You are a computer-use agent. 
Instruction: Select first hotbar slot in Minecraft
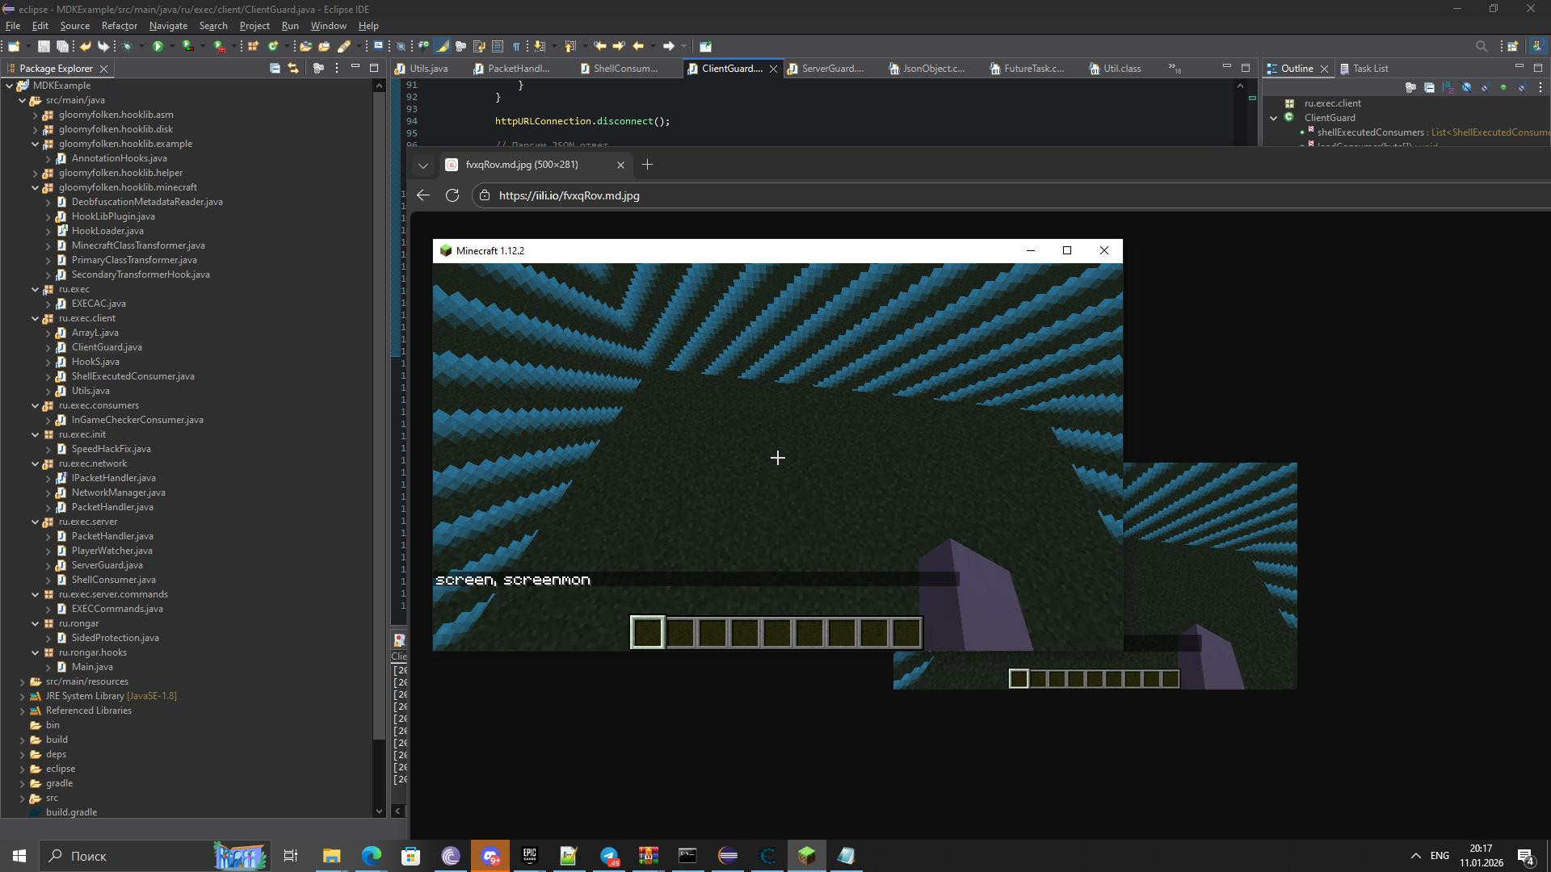(x=647, y=632)
